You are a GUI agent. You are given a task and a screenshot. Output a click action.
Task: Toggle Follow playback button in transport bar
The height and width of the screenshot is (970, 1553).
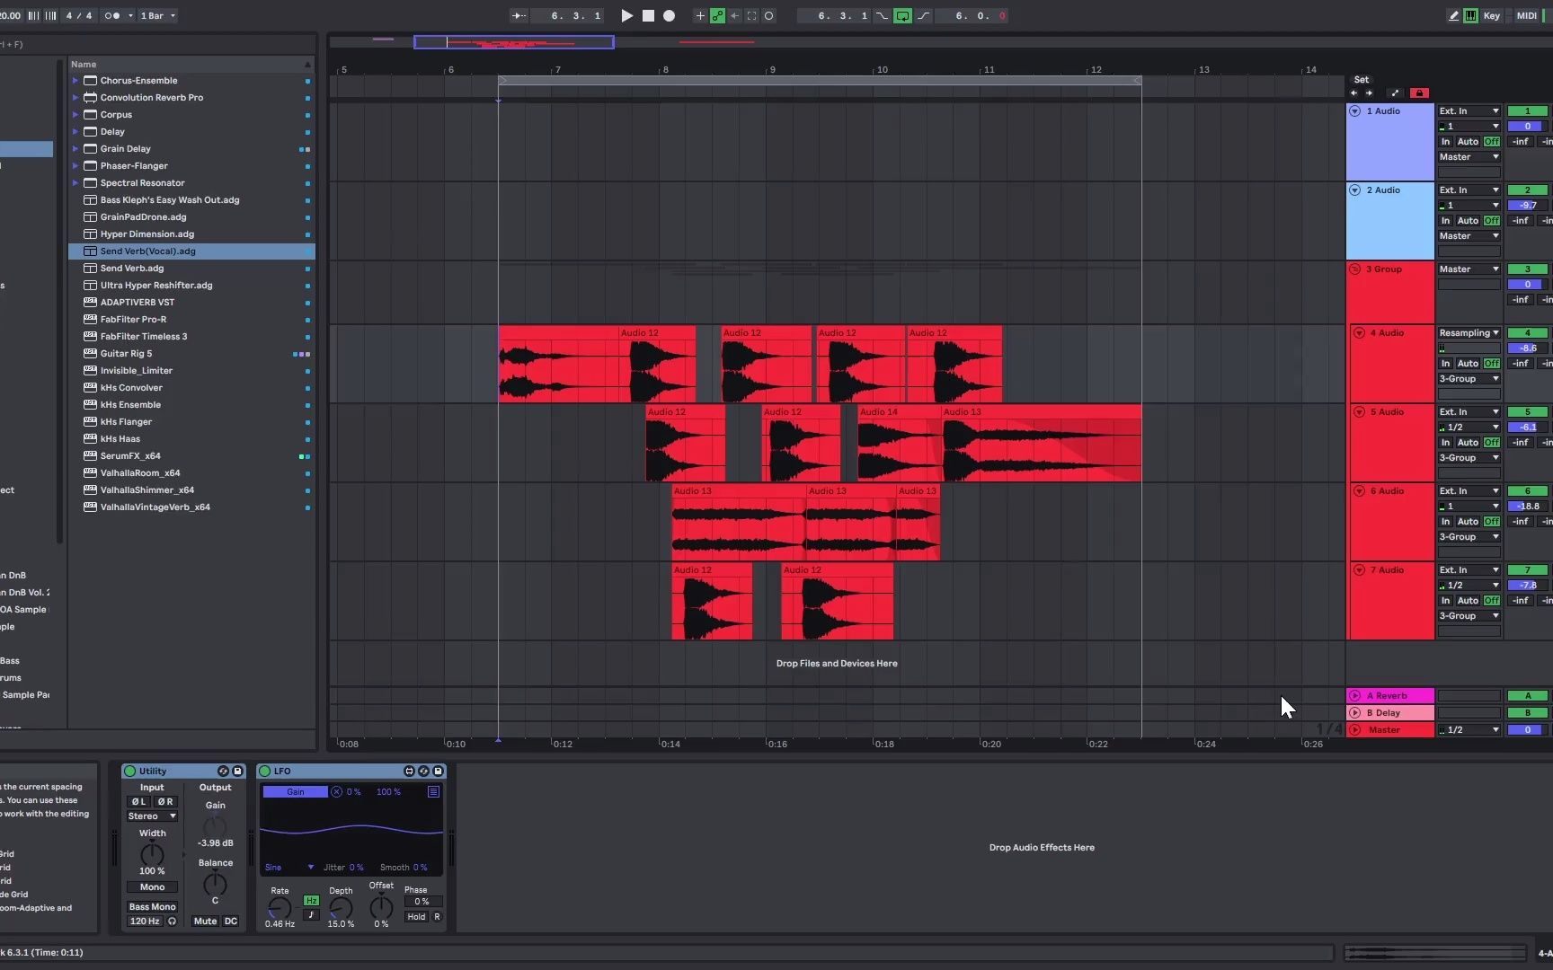519,15
